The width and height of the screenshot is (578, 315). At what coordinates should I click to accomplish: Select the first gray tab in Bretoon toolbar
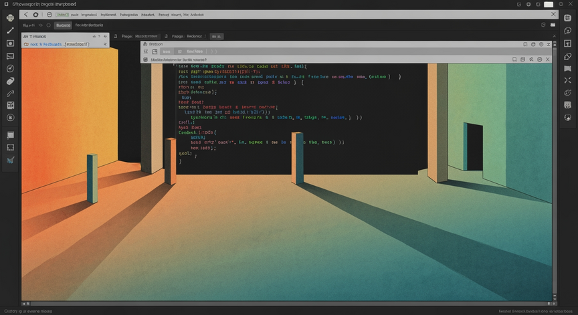click(x=167, y=51)
